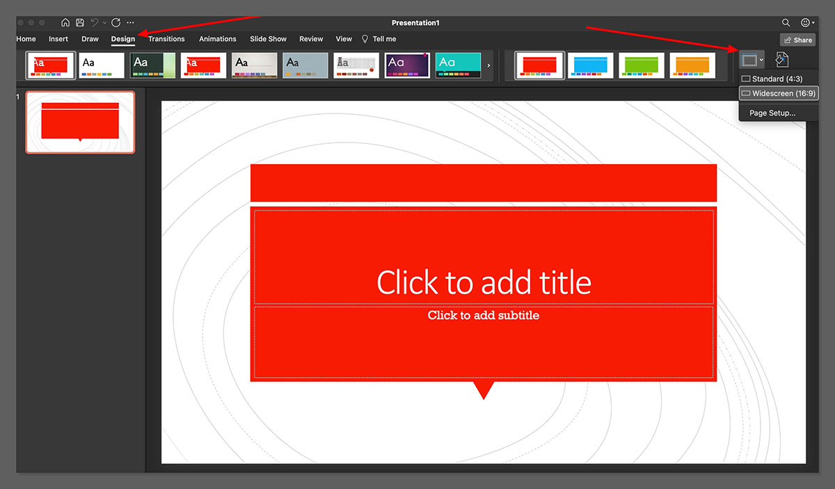Screen dimensions: 835x489
Task: Open the smiley feedback dropdown
Action: point(808,23)
